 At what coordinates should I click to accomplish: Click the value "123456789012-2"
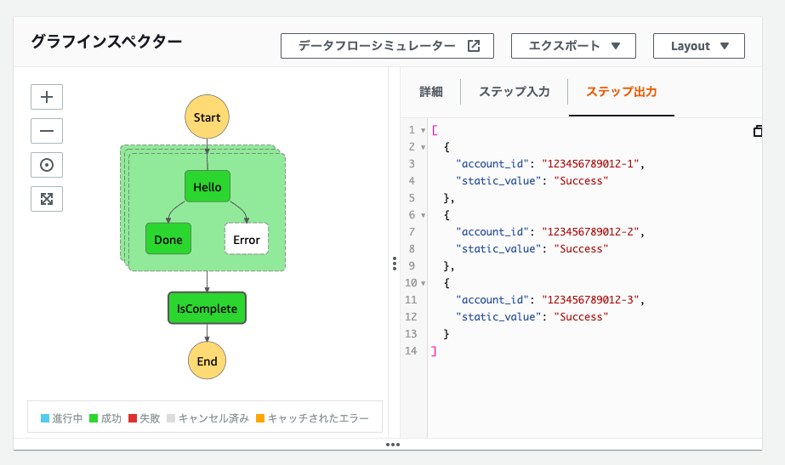pyautogui.click(x=590, y=232)
